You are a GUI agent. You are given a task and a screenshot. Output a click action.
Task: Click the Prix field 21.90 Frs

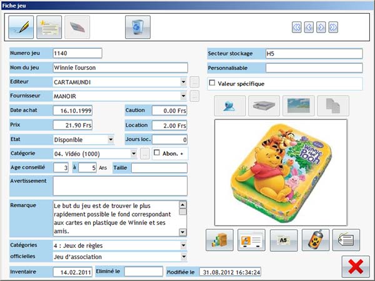tap(72, 126)
